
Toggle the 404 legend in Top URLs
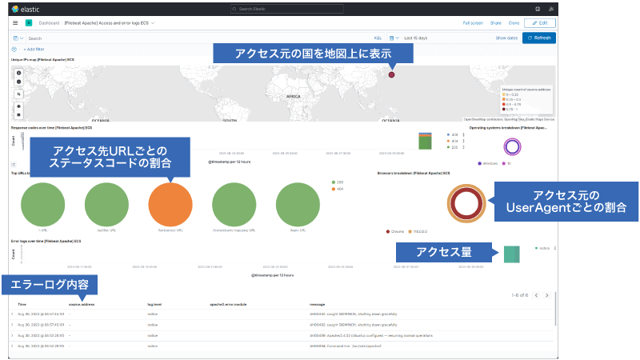point(337,189)
